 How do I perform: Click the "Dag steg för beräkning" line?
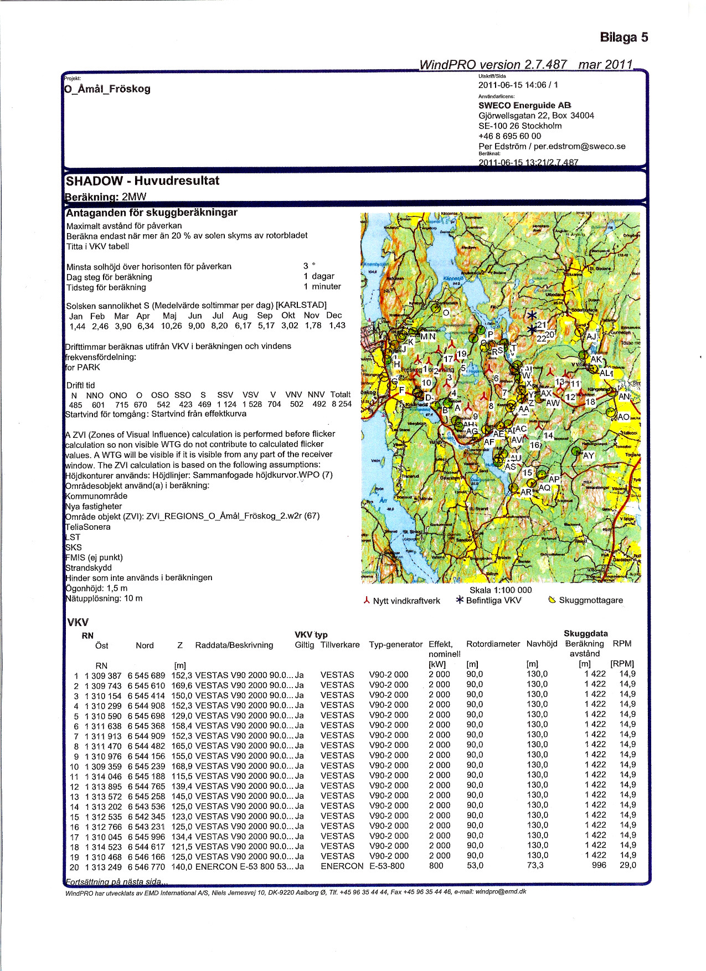(109, 277)
